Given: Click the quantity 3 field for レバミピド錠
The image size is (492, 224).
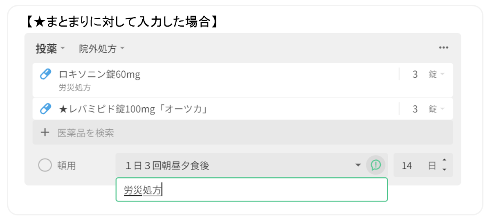Looking at the screenshot, I should tap(415, 109).
